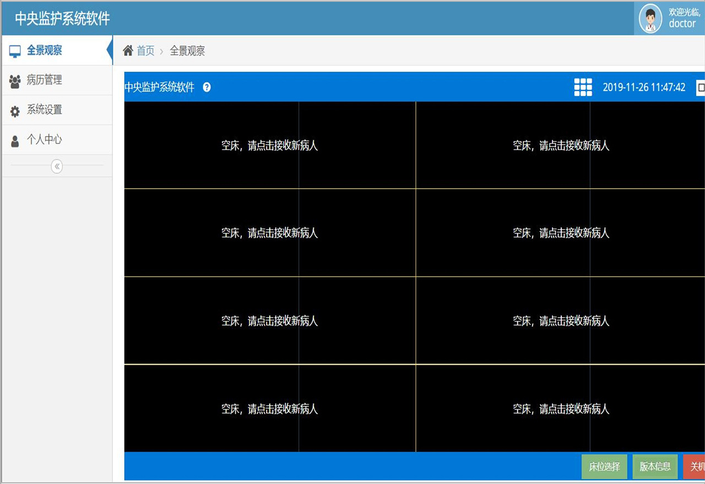Click the gear icon beside 系统设置

[15, 111]
